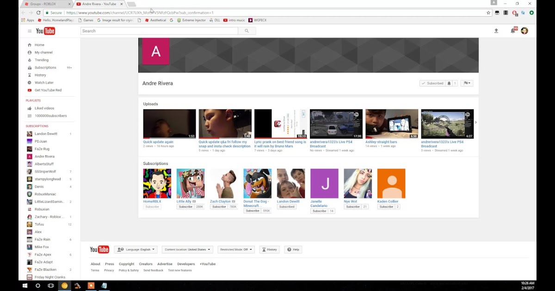Open stampylonghead subscription in sidebar
This screenshot has height=291, width=555.
tap(48, 179)
